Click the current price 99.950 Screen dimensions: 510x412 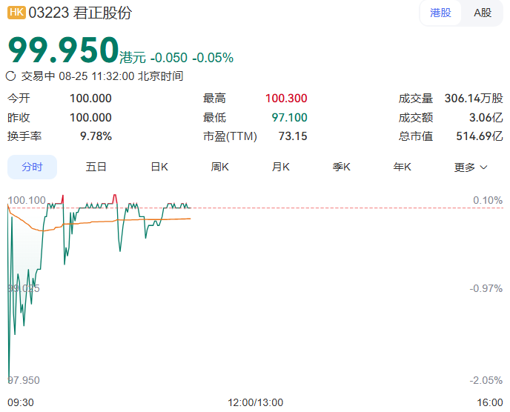(63, 50)
